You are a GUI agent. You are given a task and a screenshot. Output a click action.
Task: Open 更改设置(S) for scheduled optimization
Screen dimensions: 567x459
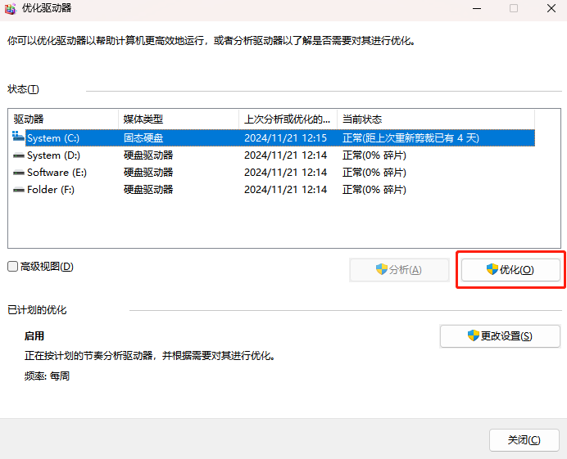pos(500,336)
